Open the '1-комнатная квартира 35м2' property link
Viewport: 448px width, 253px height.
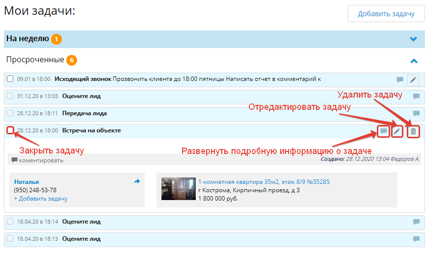[x=264, y=182]
